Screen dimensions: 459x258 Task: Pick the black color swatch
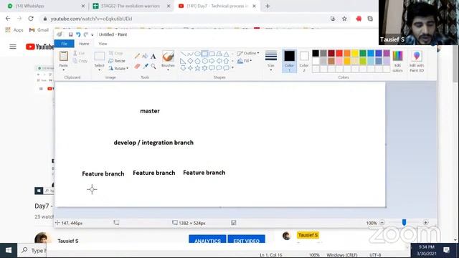click(x=316, y=53)
